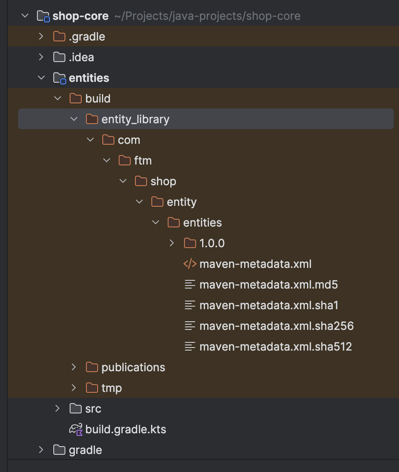
Task: Click the folder icon beside entity_library
Action: 92,119
